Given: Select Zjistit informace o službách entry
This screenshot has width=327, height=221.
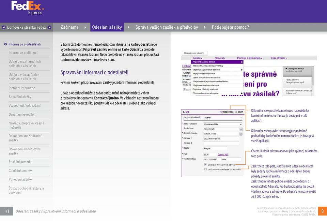Looking at the screenshot, I should [217, 77].
